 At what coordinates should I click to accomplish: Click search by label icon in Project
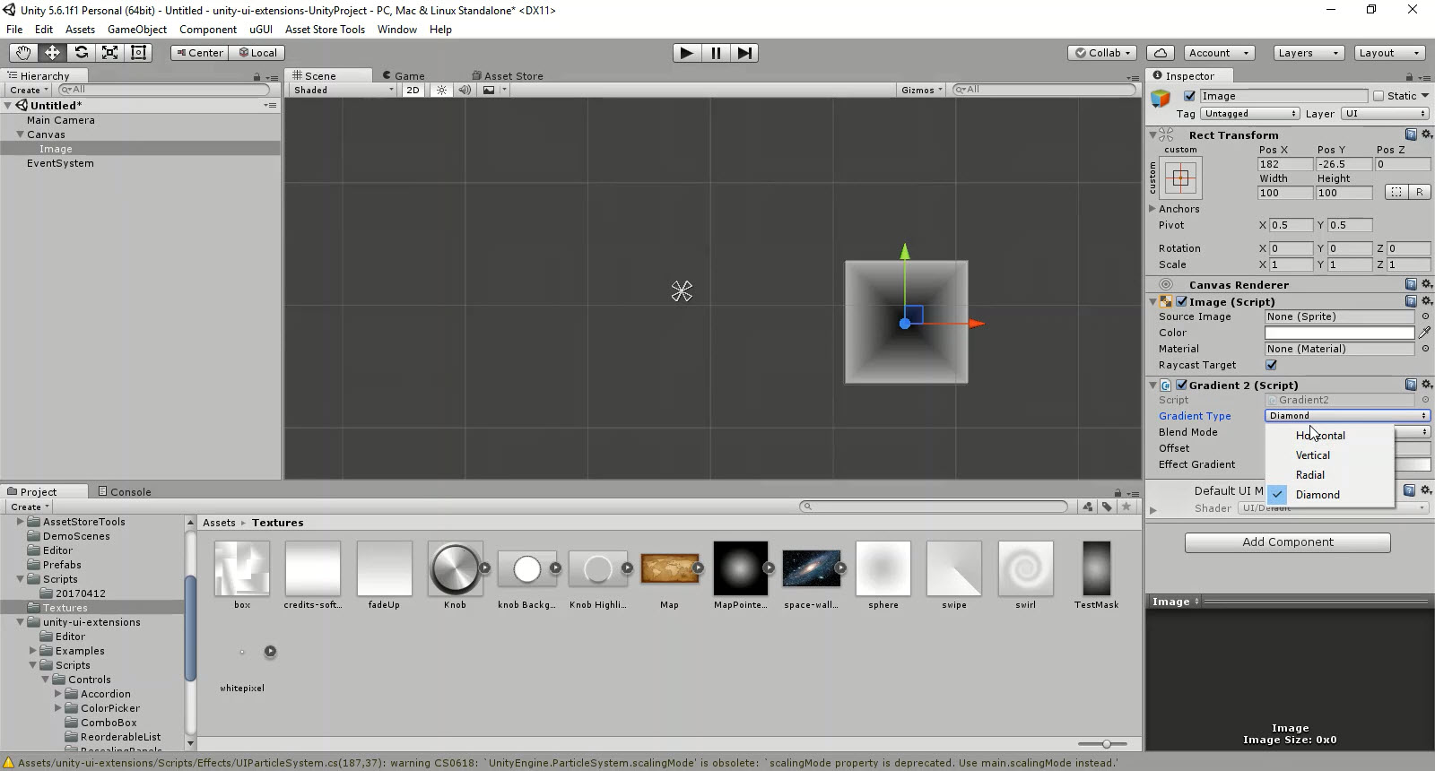[1107, 507]
